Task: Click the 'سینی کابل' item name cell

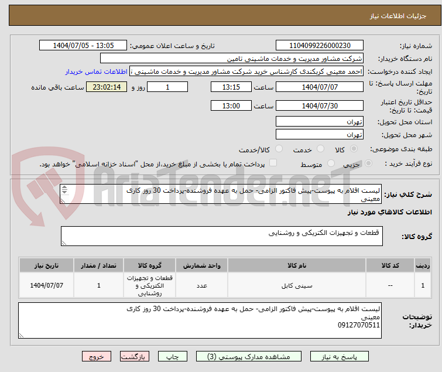Action: click(297, 285)
